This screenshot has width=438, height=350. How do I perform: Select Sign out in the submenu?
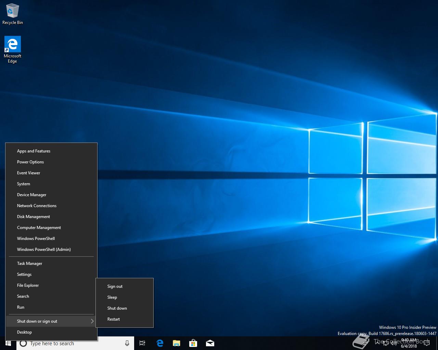pyautogui.click(x=115, y=286)
